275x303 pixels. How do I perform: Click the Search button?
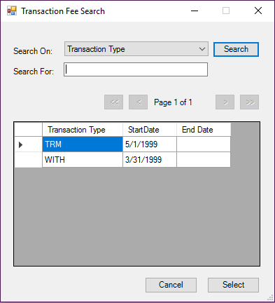pos(236,49)
